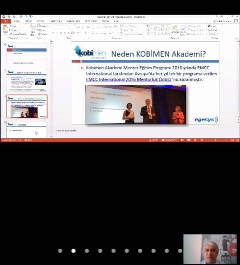Screen dimensions: 240x265
Task: Switch to Slide Sorter view icon
Action: 189,140
